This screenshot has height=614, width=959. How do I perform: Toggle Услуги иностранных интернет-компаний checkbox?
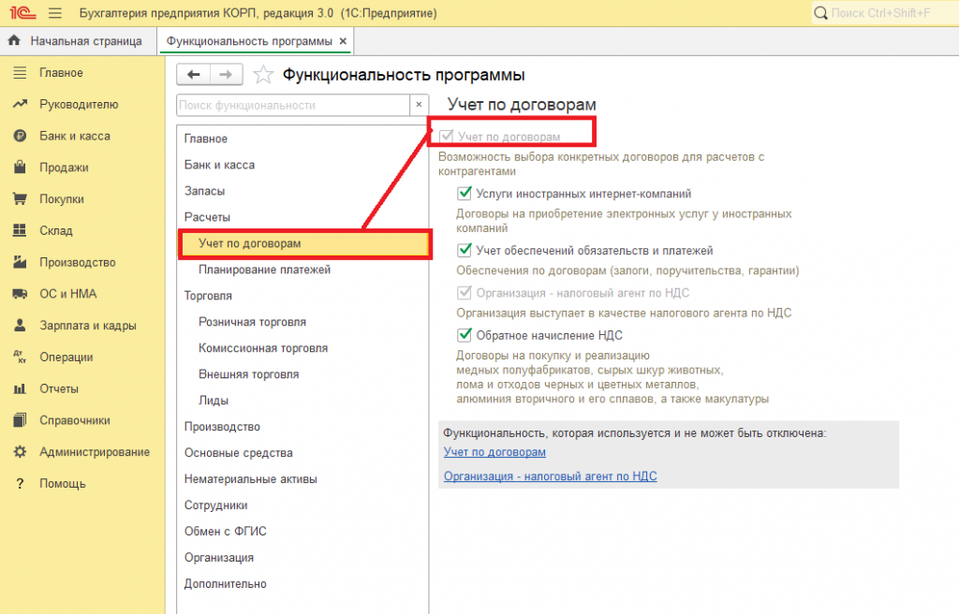[465, 193]
